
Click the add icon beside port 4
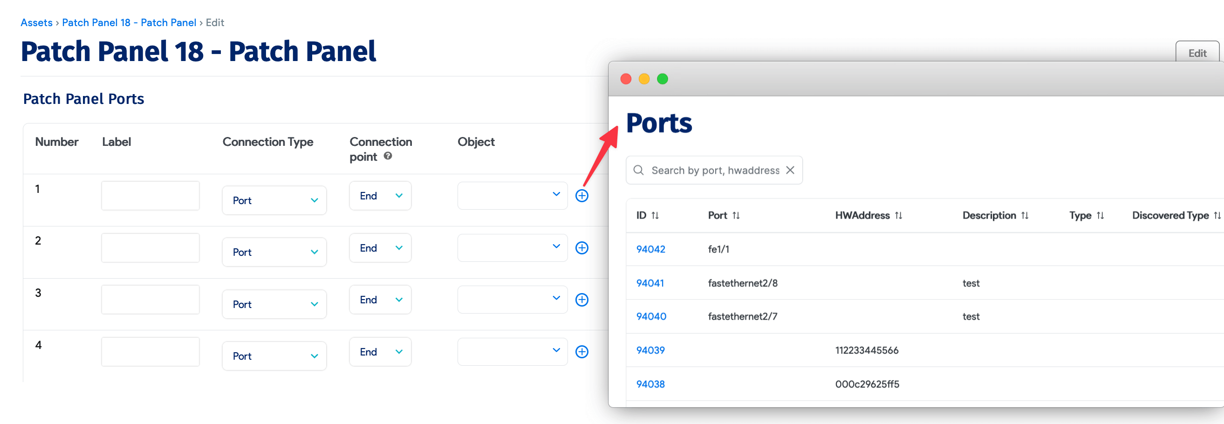tap(582, 352)
